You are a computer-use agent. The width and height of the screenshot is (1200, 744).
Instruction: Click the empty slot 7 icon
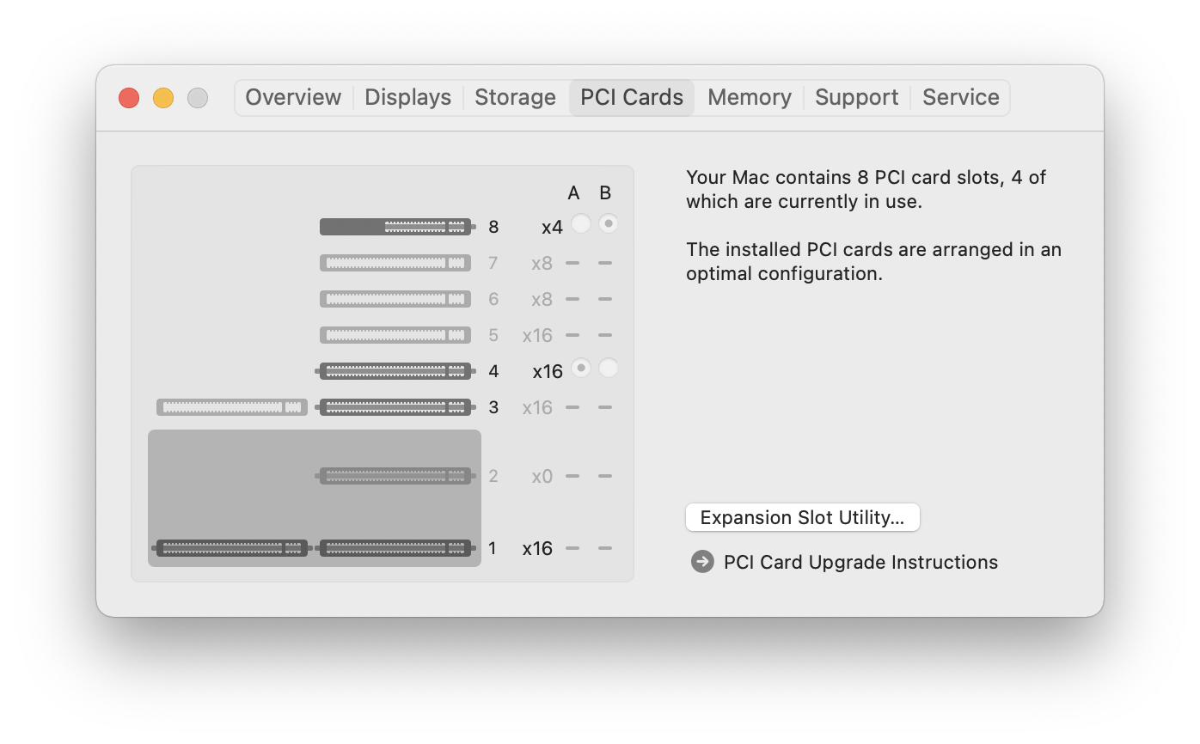tap(395, 263)
